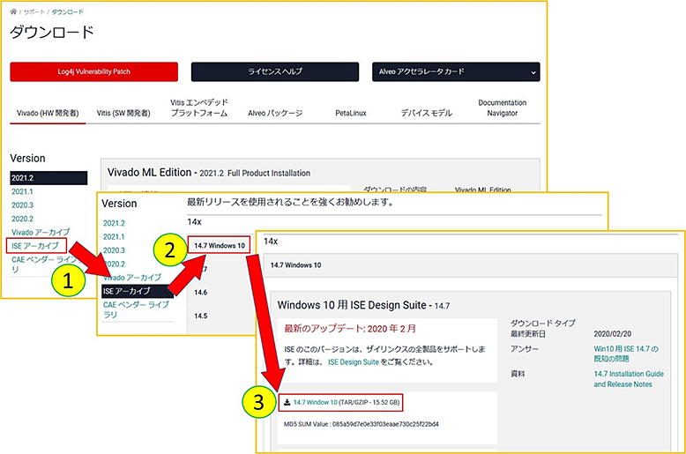Screen dimensions: 686x454
Task: Select 2020.3 in the middle Version list
Action: point(115,250)
